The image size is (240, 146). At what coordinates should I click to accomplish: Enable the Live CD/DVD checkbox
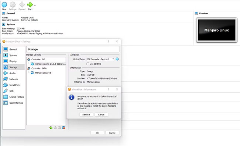point(88,64)
